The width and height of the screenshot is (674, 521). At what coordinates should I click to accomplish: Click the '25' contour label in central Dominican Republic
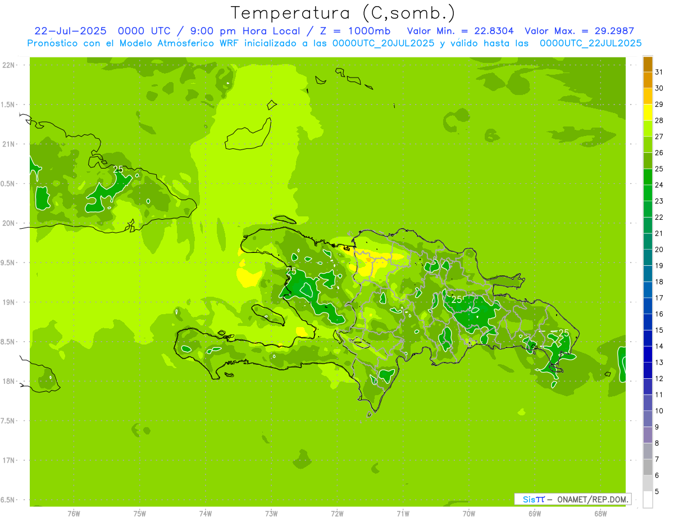(x=457, y=300)
